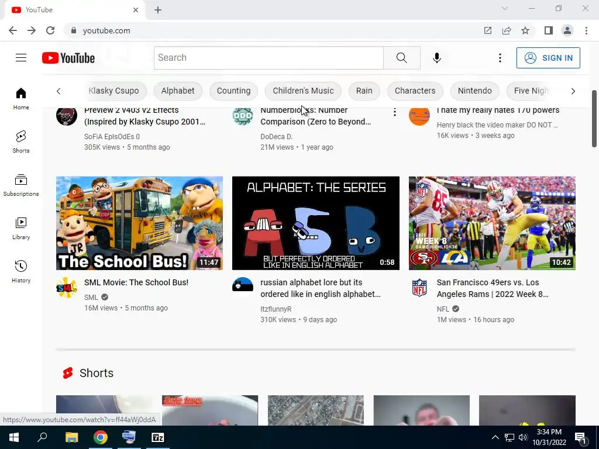Click the NFL channel name
This screenshot has height=449, width=599.
pos(443,309)
